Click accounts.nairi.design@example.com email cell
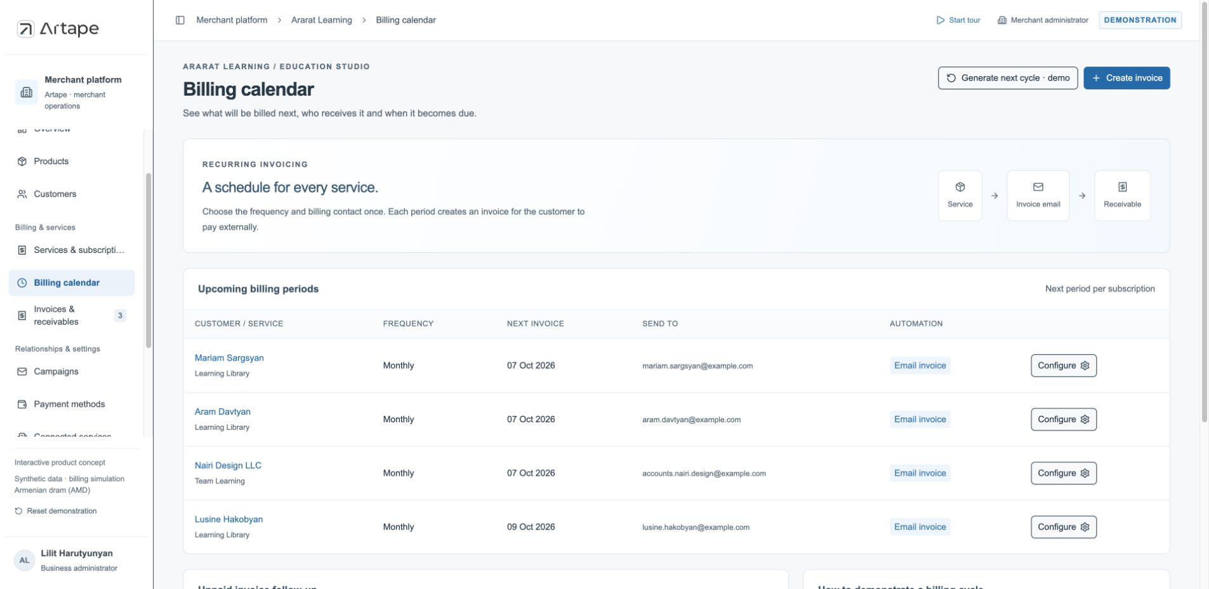 [704, 474]
